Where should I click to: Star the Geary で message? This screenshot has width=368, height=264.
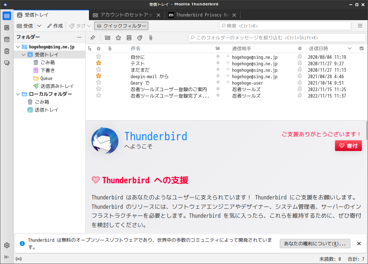99,82
